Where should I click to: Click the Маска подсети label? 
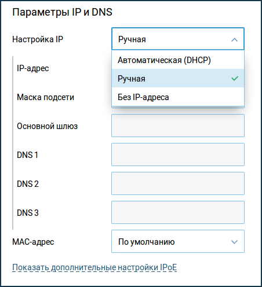coord(45,97)
